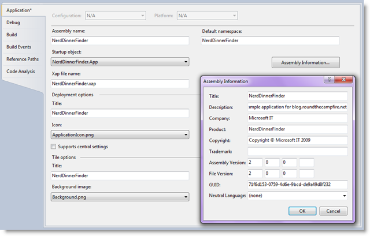Click the empty File Version revision field

click(x=306, y=173)
